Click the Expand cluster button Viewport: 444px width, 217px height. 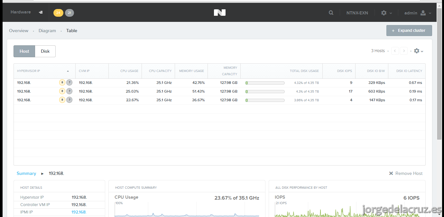click(x=409, y=31)
